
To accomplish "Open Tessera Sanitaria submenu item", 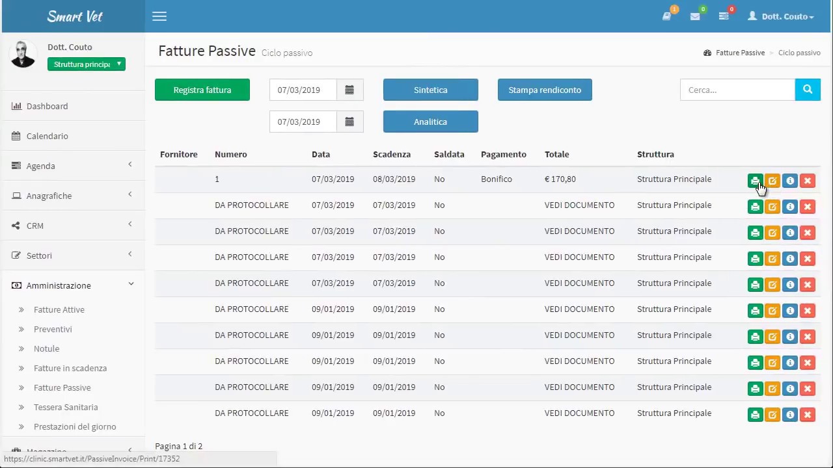I will [66, 407].
